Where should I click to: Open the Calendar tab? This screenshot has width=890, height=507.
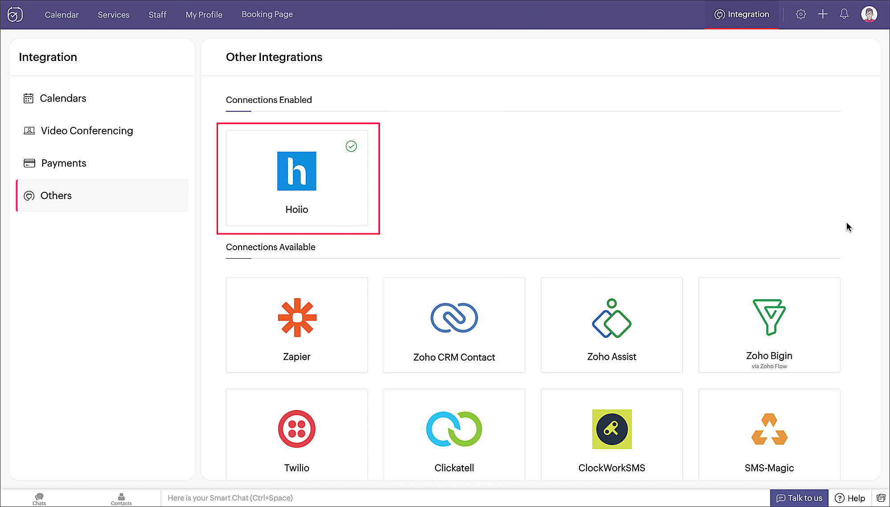pyautogui.click(x=61, y=15)
